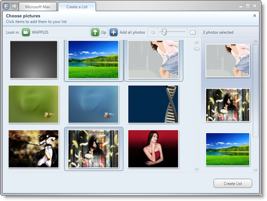Go back with the blue back arrow
Image resolution: width=267 pixels, height=201 pixels.
(6, 6)
